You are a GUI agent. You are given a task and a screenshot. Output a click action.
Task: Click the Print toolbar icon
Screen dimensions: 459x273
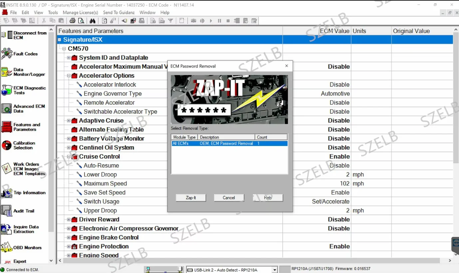[x=72, y=21]
